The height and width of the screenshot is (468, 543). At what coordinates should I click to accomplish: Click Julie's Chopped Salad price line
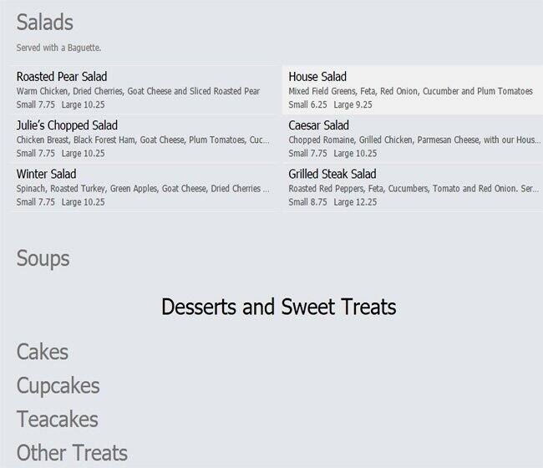click(61, 154)
